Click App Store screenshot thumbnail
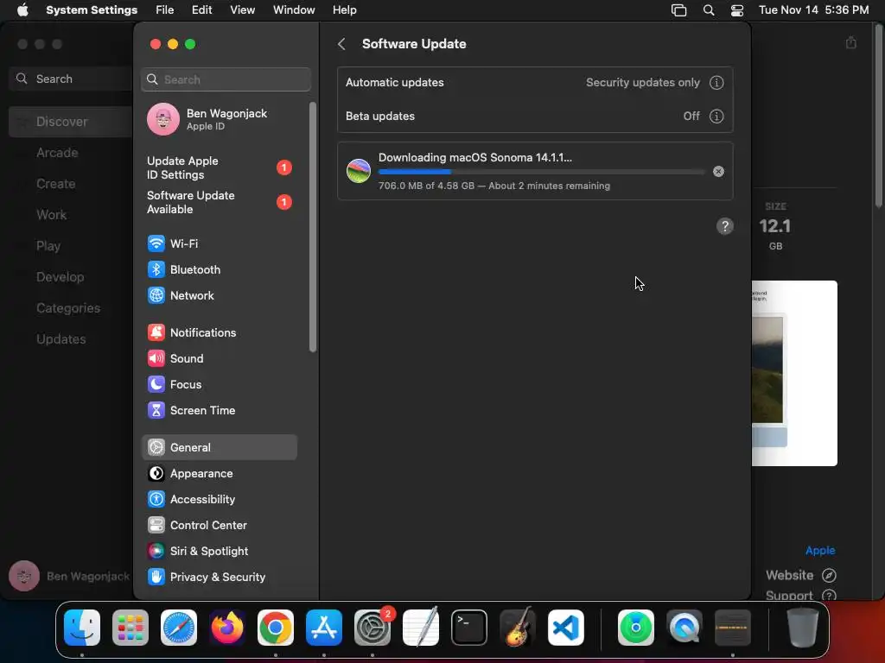The image size is (885, 663). (794, 373)
